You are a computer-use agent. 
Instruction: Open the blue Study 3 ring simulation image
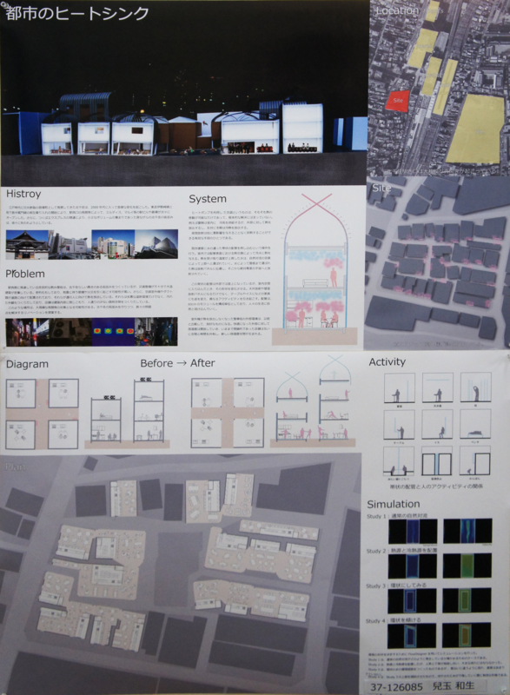[412, 600]
